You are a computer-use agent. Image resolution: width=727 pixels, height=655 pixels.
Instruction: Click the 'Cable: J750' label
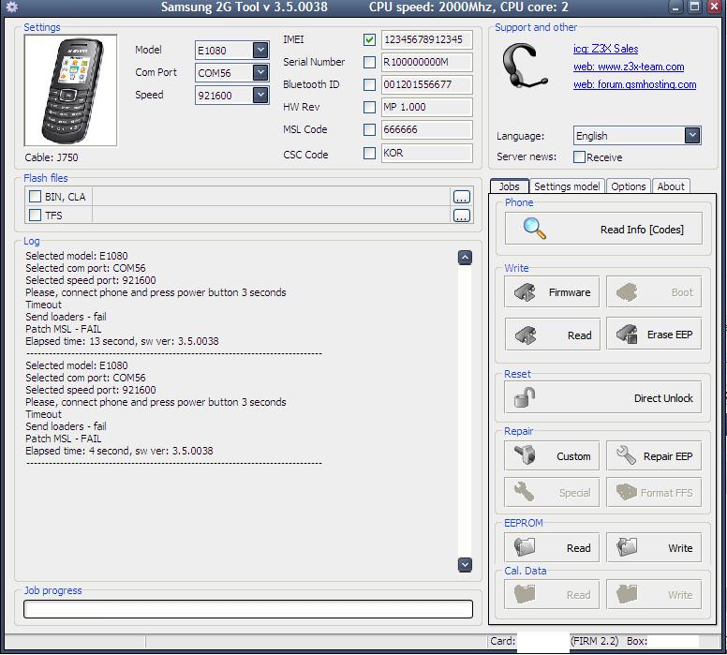tap(52, 157)
